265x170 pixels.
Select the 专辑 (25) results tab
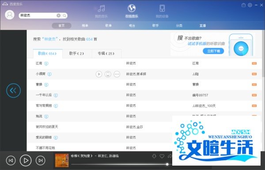tap(106, 53)
